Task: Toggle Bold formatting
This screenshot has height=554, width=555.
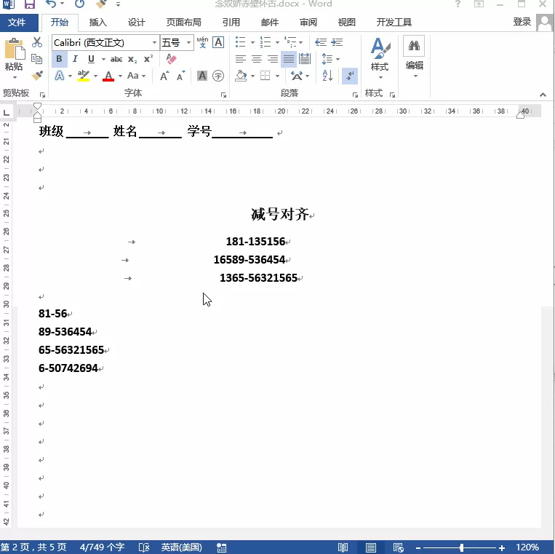Action: click(59, 59)
